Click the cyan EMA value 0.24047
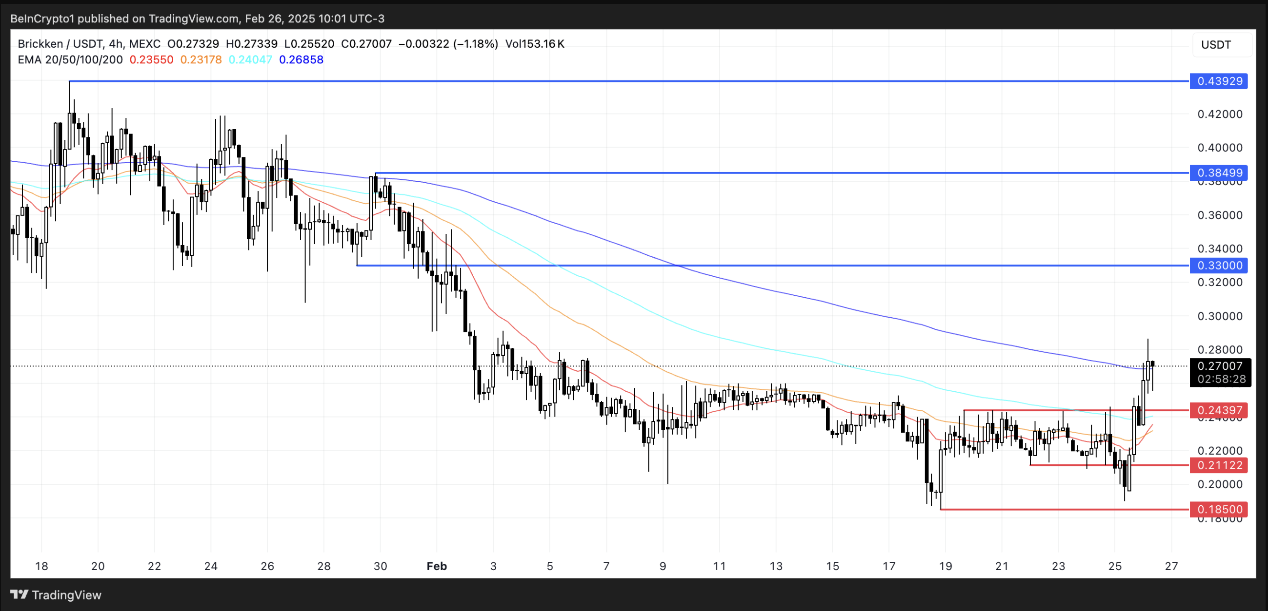Screen dimensions: 1268x611 click(x=251, y=60)
